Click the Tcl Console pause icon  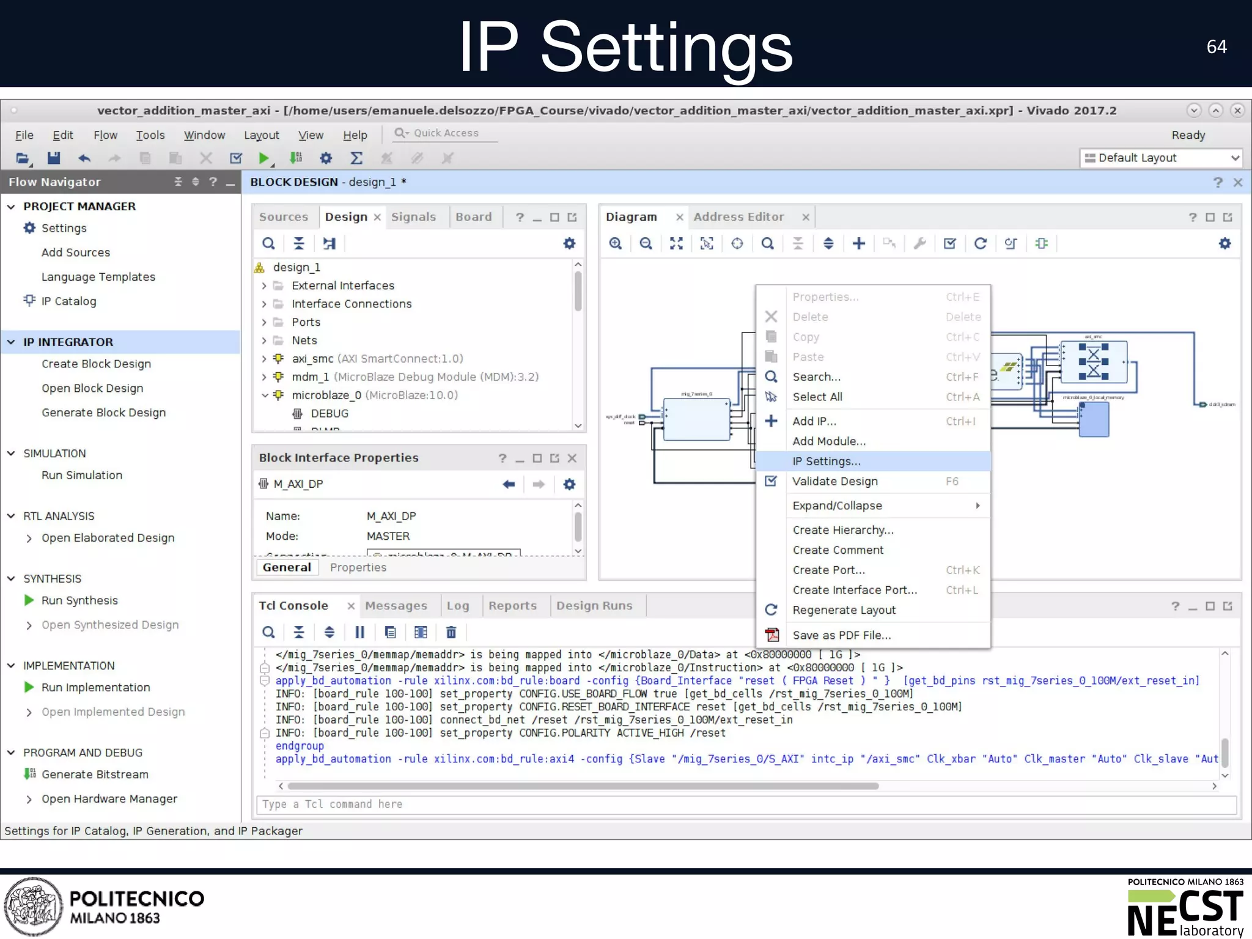[x=359, y=632]
